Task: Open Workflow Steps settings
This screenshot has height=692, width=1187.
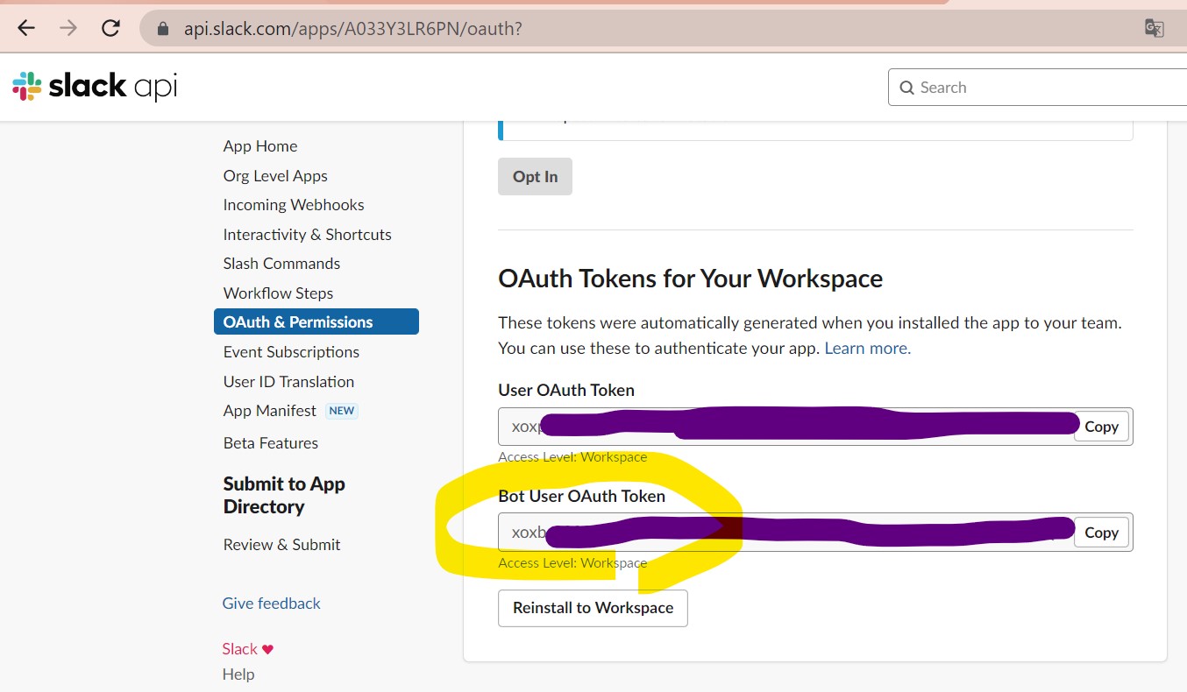Action: point(278,293)
